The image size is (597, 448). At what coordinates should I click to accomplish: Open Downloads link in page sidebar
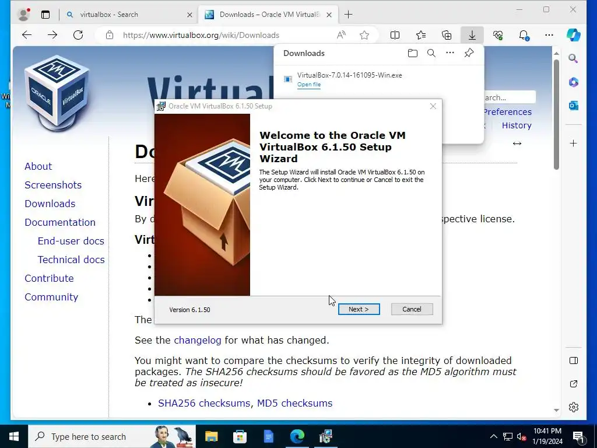50,204
